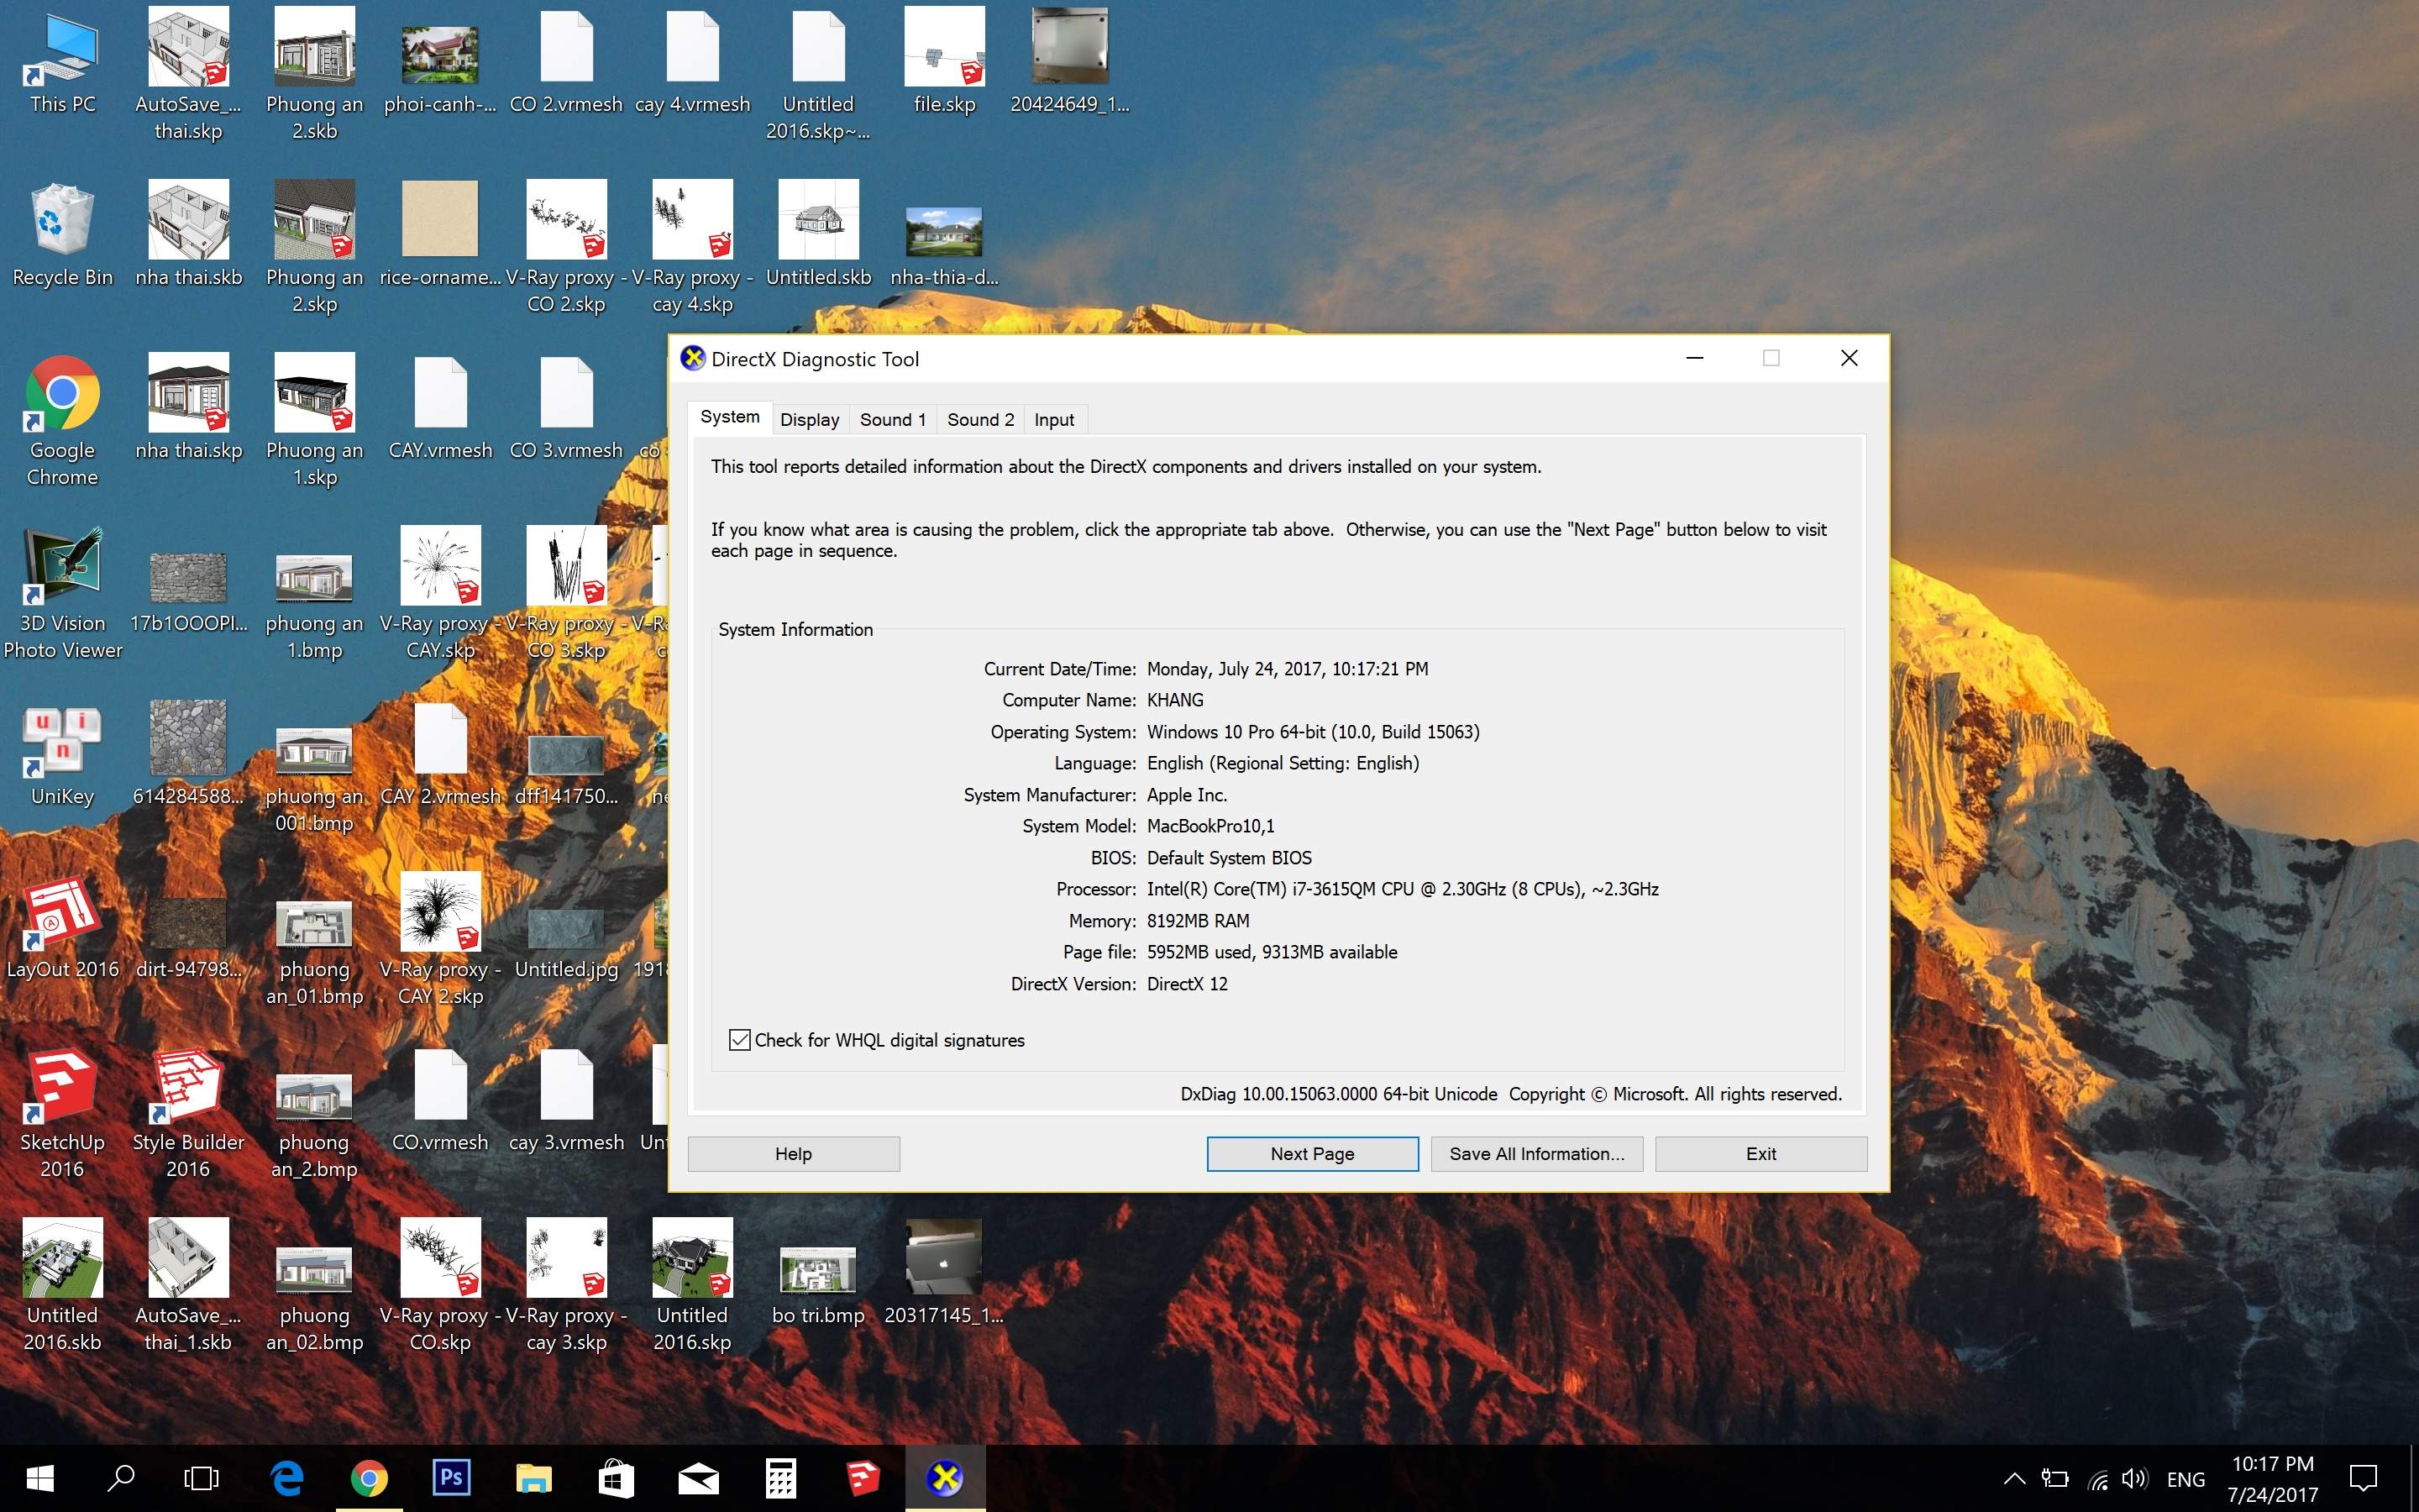Select cay 4.vrmesh file icon
This screenshot has height=1512, width=2419.
692,62
